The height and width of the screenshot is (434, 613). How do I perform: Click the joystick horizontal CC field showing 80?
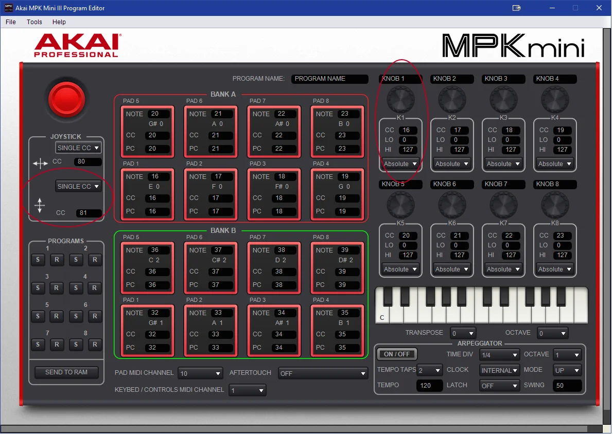[x=88, y=162]
